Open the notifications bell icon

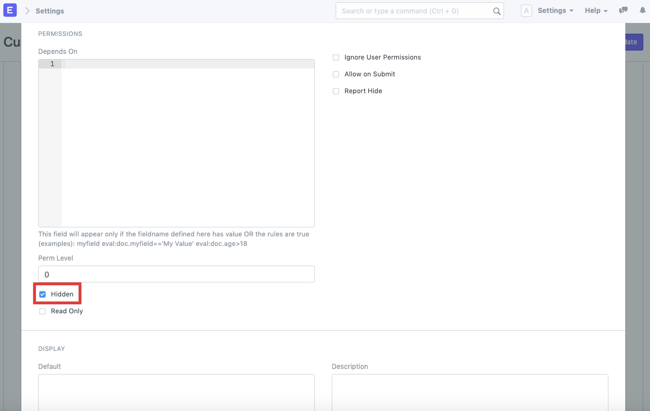pos(643,11)
